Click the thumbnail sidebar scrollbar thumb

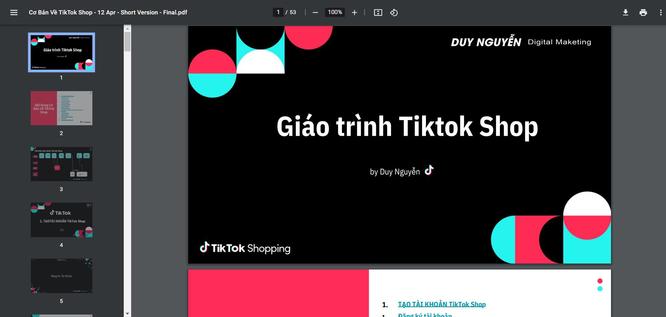tap(127, 42)
